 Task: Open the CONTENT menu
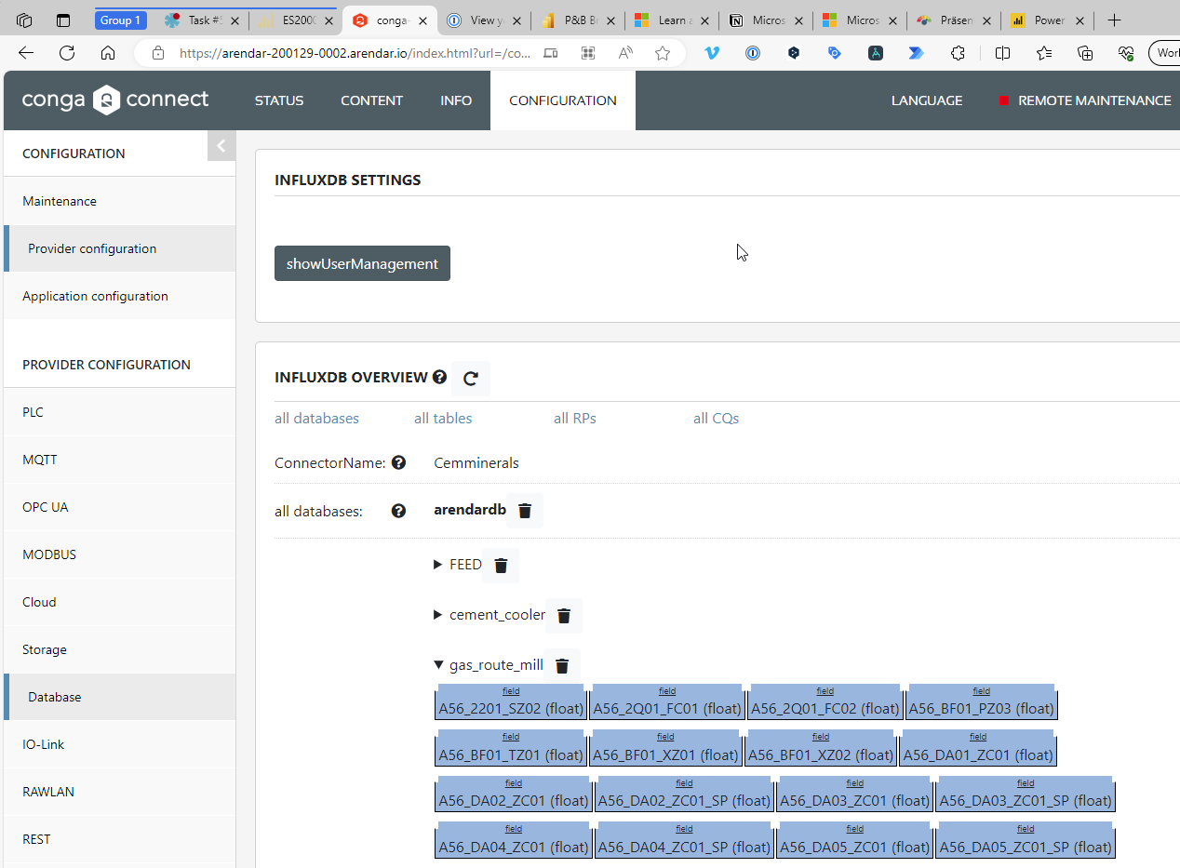click(371, 100)
